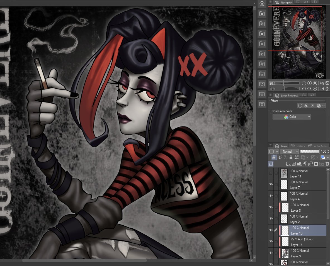
Task: Click the New Layer Folder icon
Action: coord(300,164)
